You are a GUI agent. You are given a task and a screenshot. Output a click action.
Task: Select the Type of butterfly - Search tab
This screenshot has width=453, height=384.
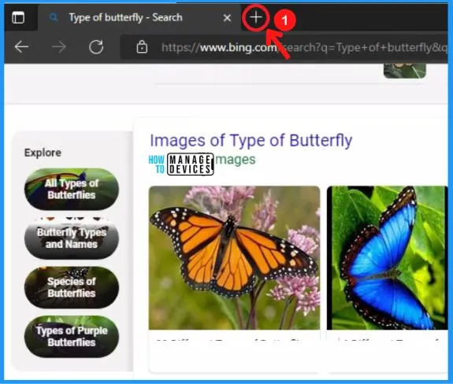pos(139,17)
